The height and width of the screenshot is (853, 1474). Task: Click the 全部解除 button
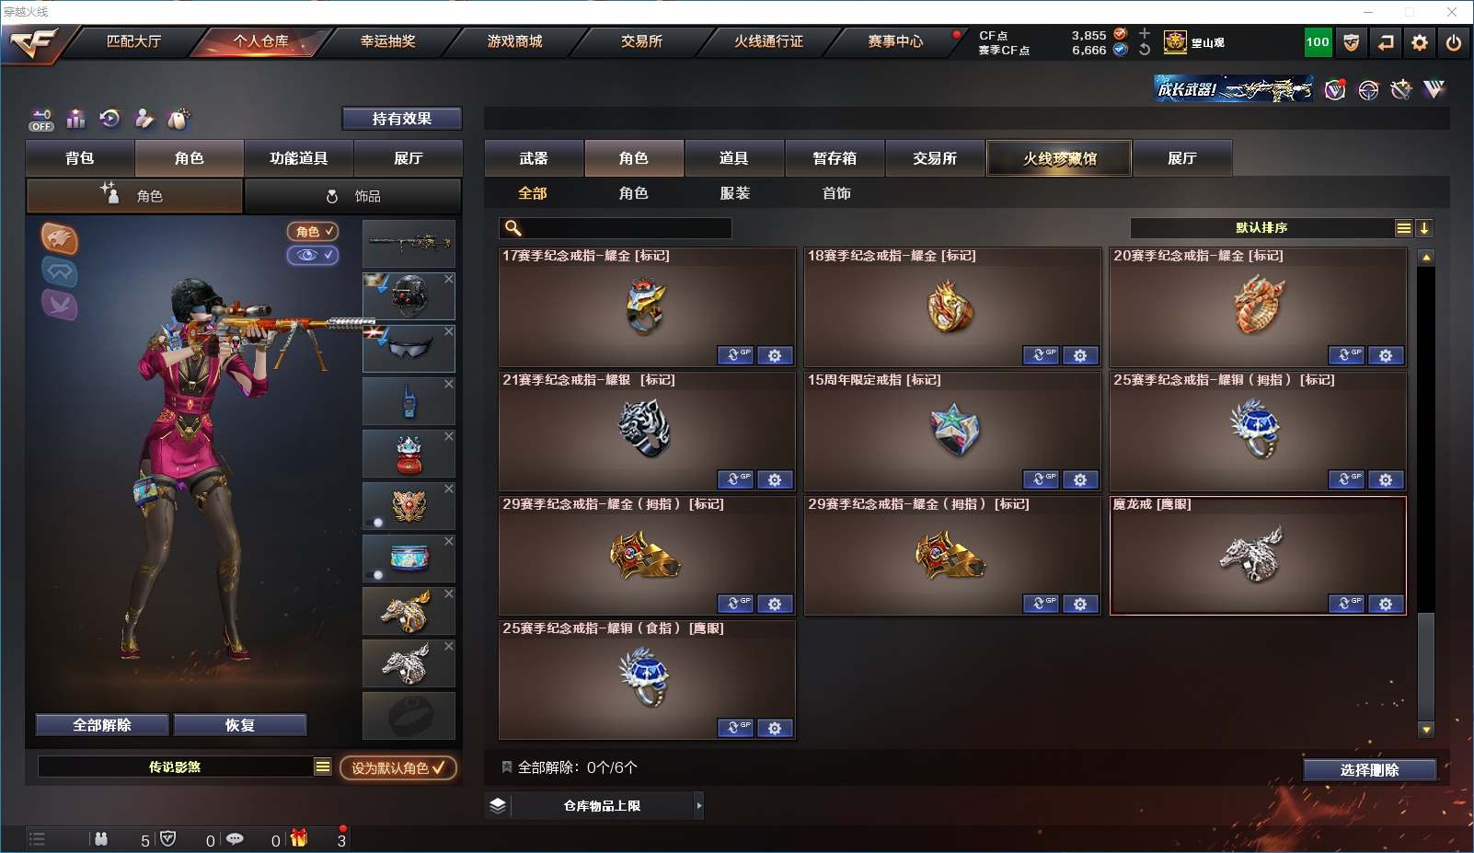[x=102, y=725]
